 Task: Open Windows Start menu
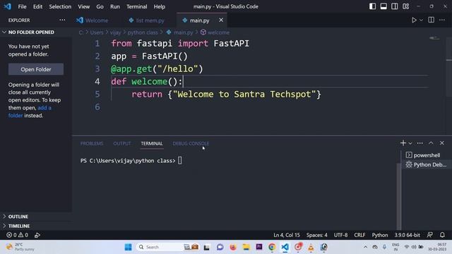129,247
